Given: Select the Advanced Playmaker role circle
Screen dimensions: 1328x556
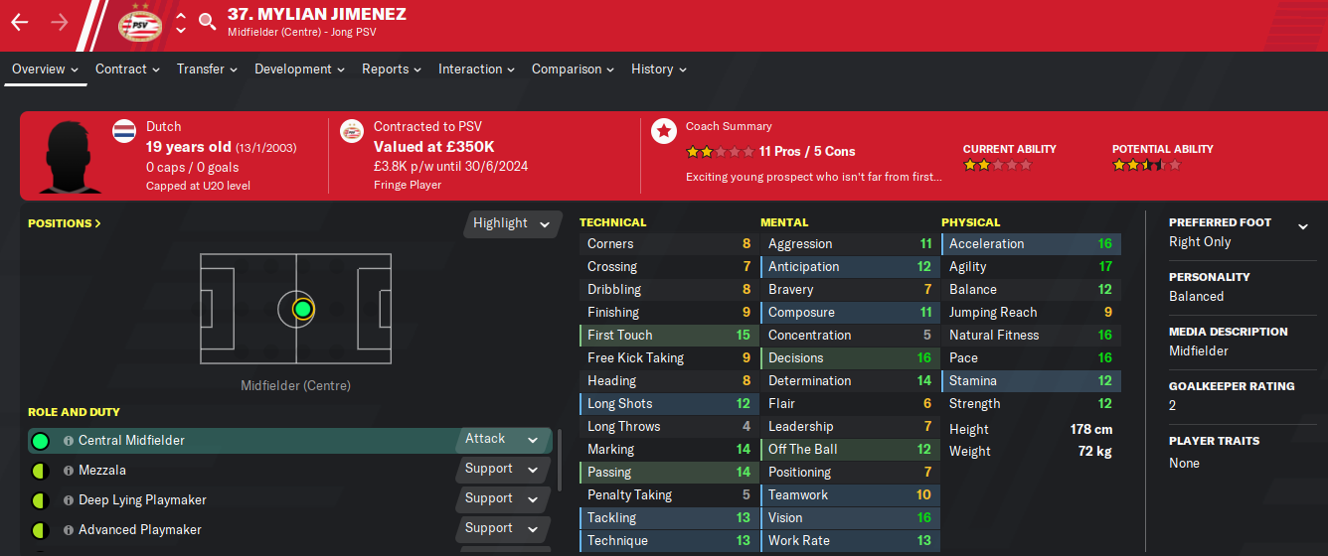Looking at the screenshot, I should pyautogui.click(x=40, y=530).
